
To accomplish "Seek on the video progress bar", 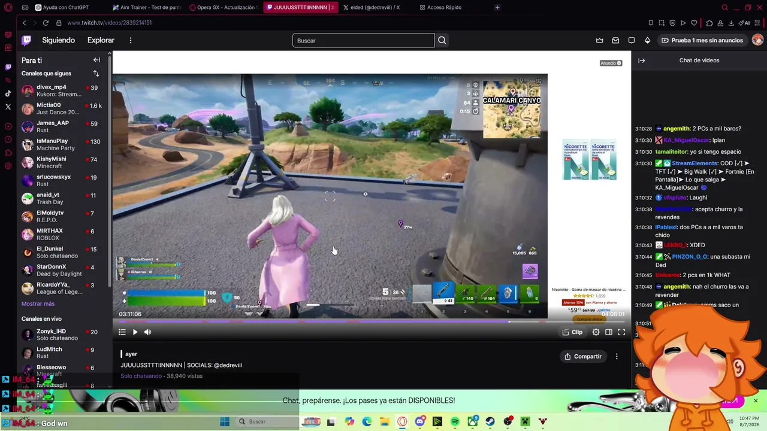I will pos(372,321).
